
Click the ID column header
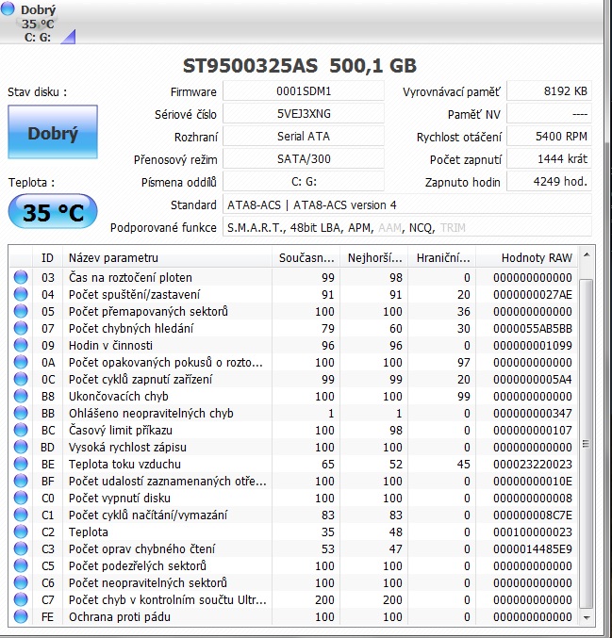click(47, 257)
